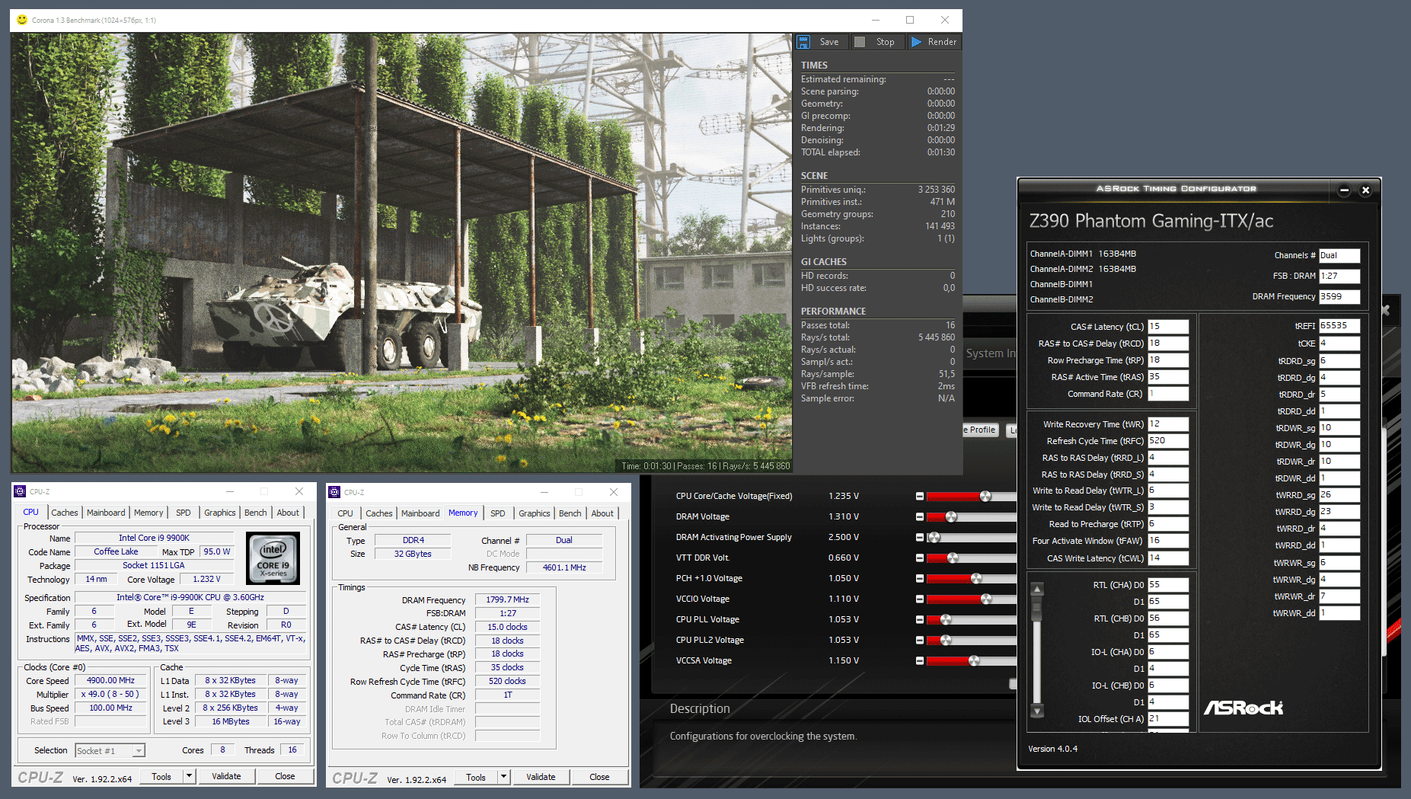Image resolution: width=1411 pixels, height=799 pixels.
Task: Close the ASRock Timing Configurator window
Action: (x=1365, y=190)
